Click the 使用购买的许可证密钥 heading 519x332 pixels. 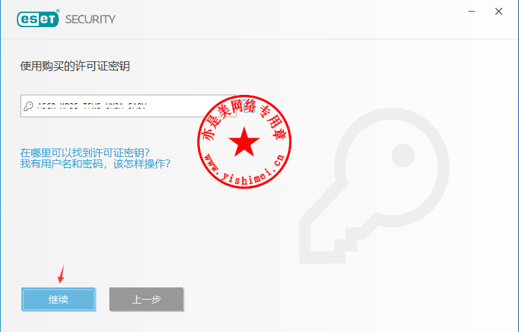[x=75, y=66]
